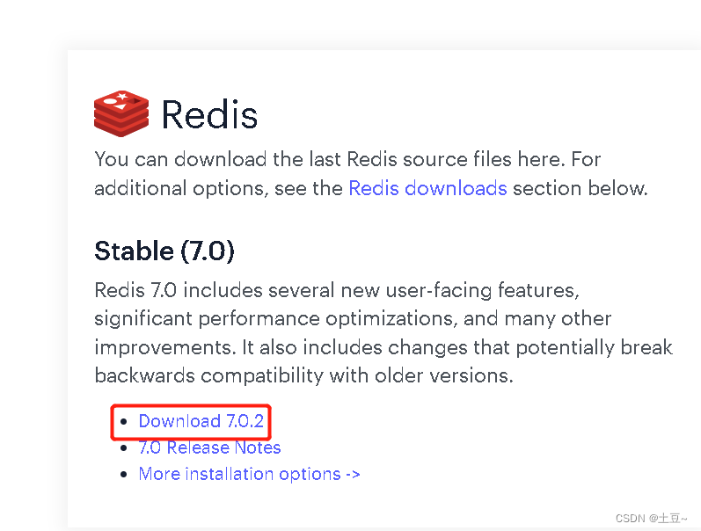This screenshot has height=531, width=701.
Task: Download Redis version 7.0.2
Action: pyautogui.click(x=201, y=421)
